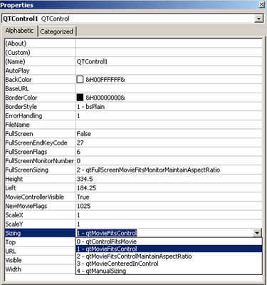Open the QTControl1 object selector dropdown arrow
This screenshot has width=267, height=285.
coord(258,19)
